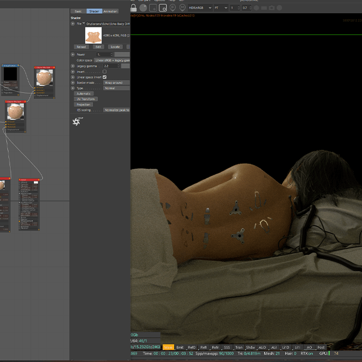Pick focus with the F marker icon
The image size is (362, 362).
173,8
